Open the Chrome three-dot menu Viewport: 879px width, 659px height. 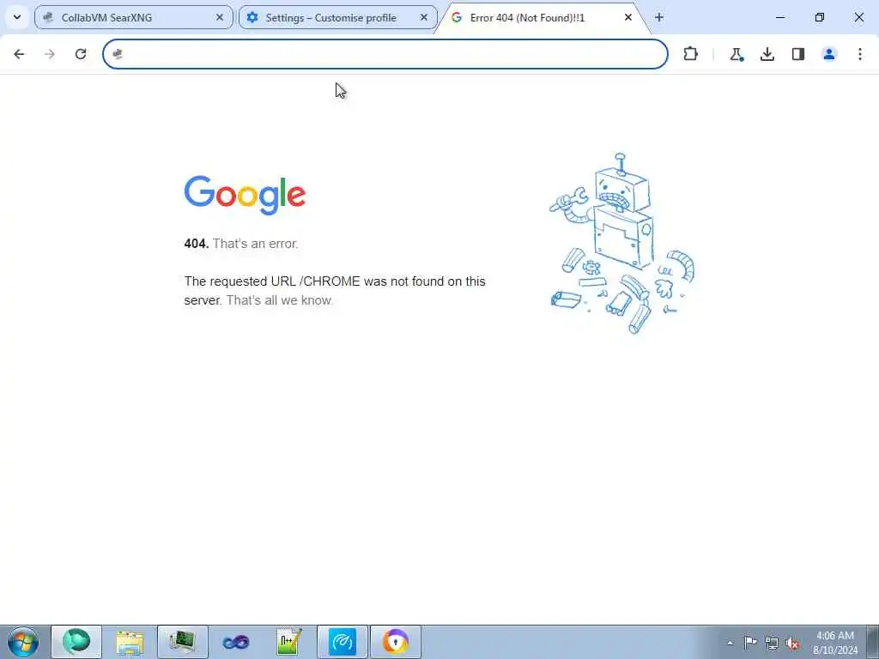tap(860, 54)
